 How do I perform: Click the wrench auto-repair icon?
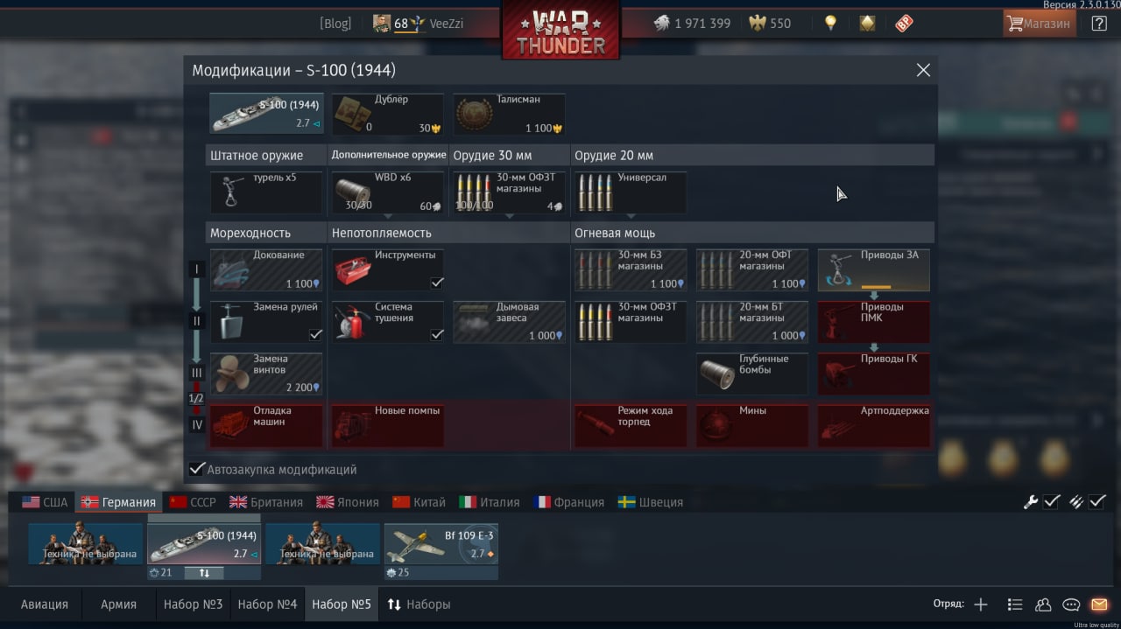[x=1031, y=501]
